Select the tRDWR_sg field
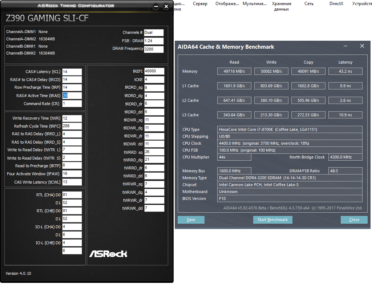Image resolution: width=372 pixels, height=285 pixels. [154, 120]
